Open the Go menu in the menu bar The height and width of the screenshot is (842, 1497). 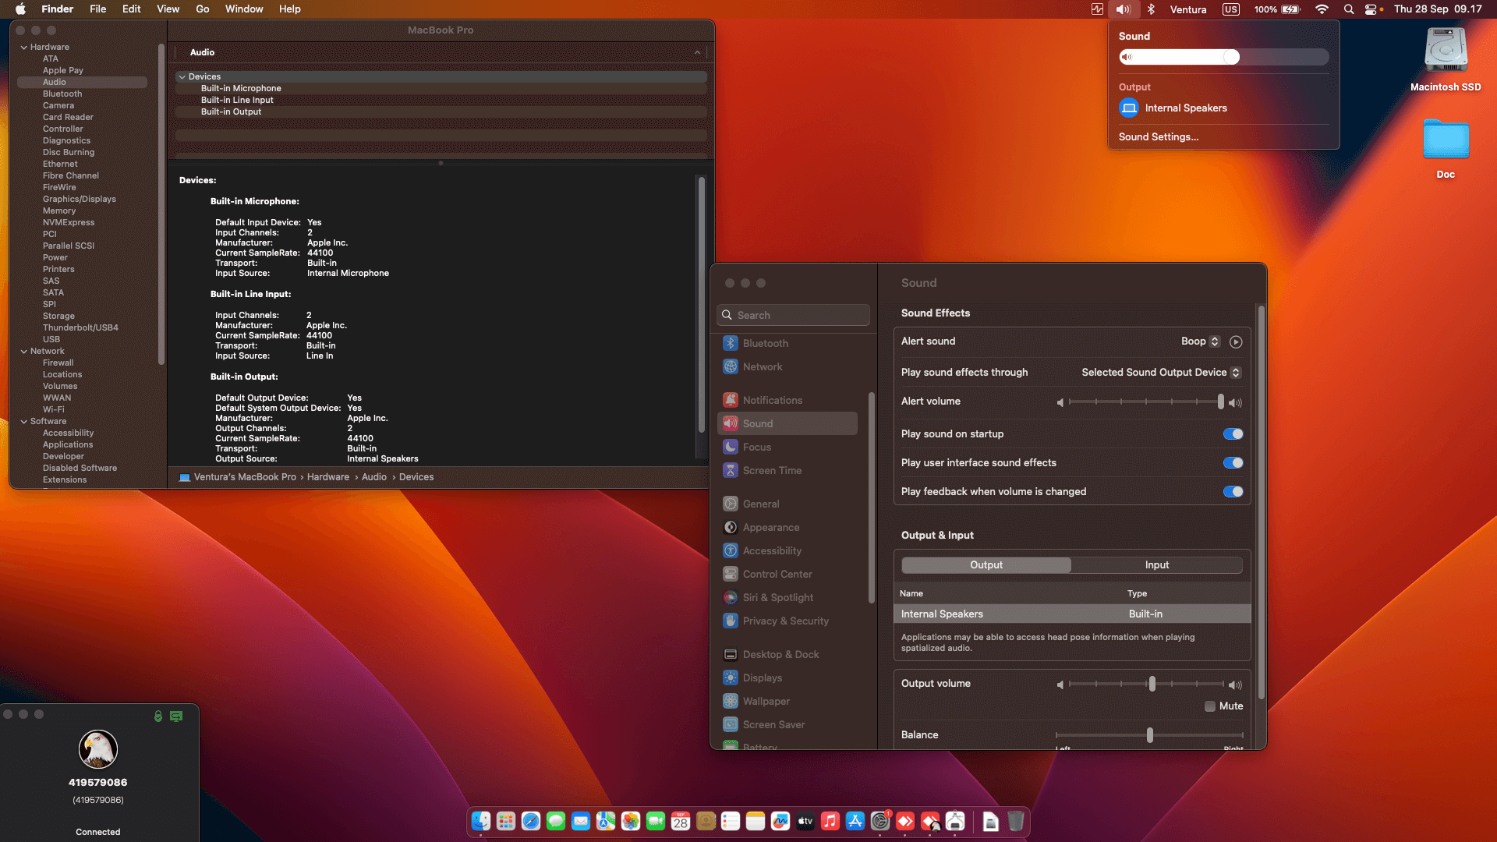point(202,9)
